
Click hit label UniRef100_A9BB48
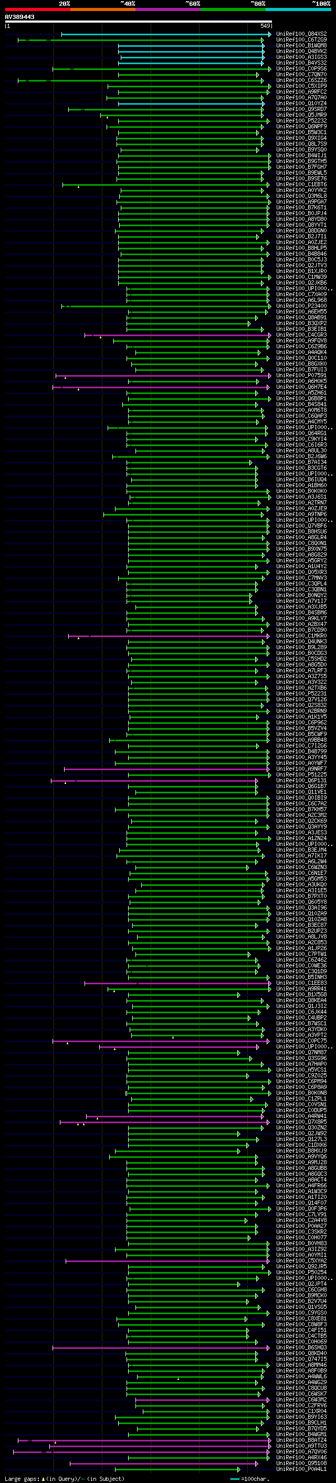click(301, 740)
